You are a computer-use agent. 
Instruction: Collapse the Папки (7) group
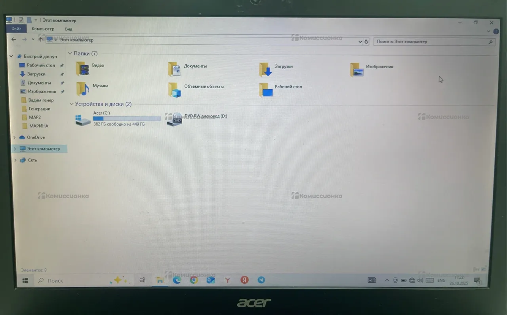70,53
